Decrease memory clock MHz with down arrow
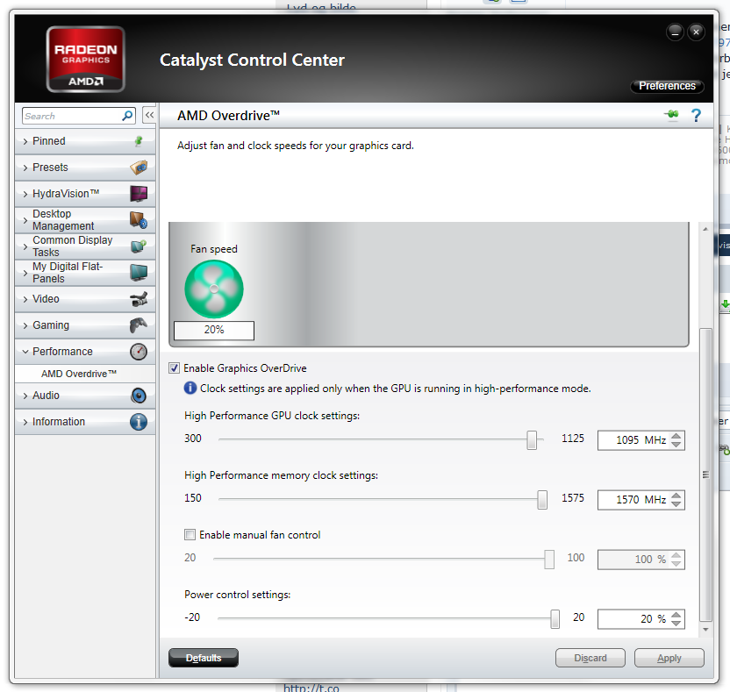730x692 pixels. [676, 504]
